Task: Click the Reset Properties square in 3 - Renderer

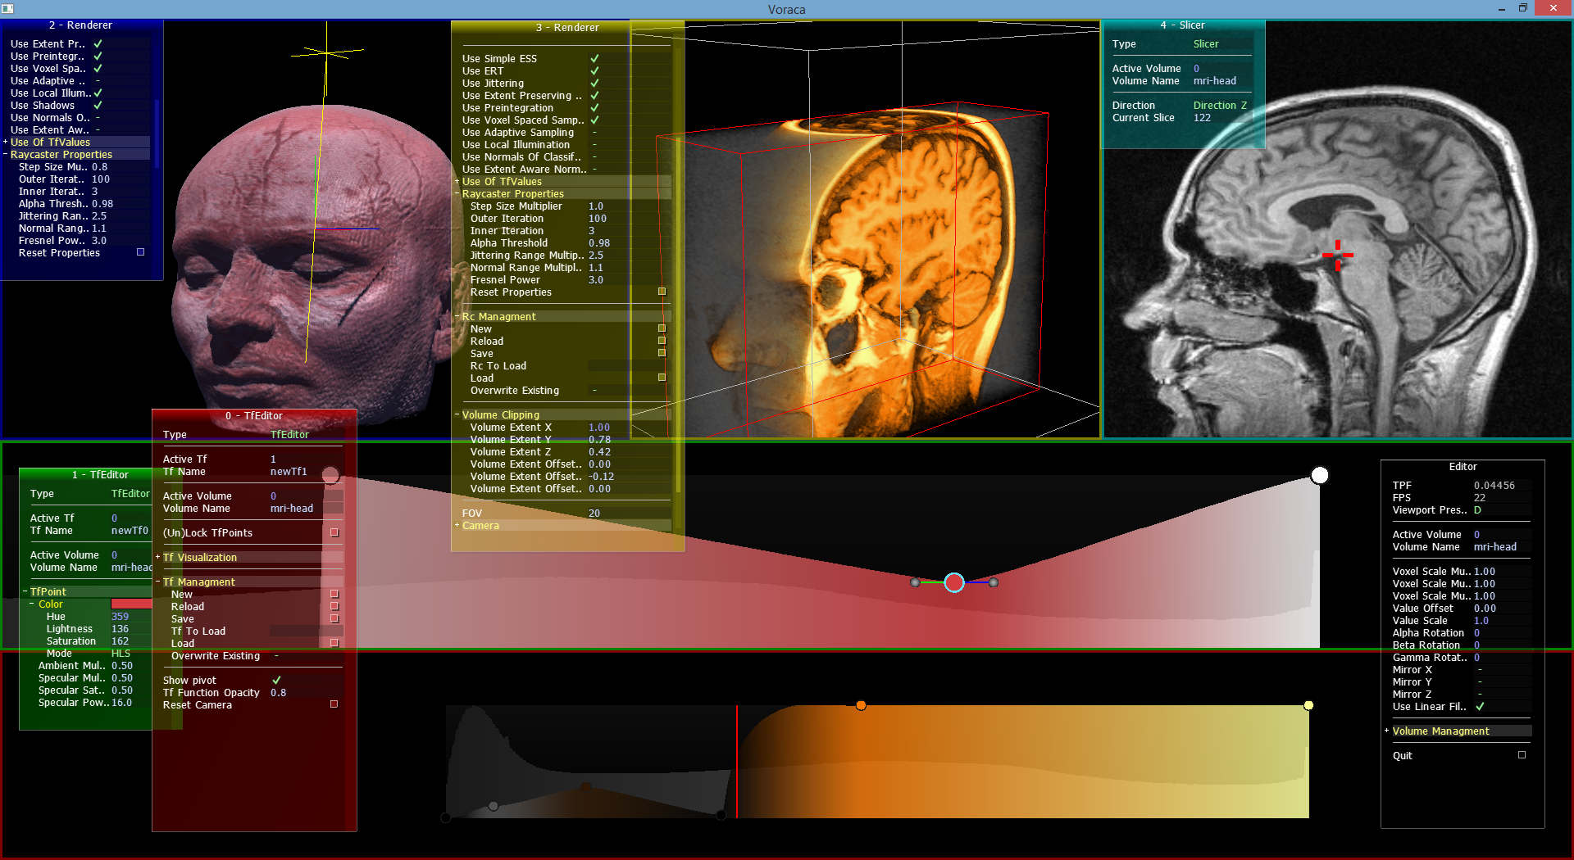Action: (662, 292)
